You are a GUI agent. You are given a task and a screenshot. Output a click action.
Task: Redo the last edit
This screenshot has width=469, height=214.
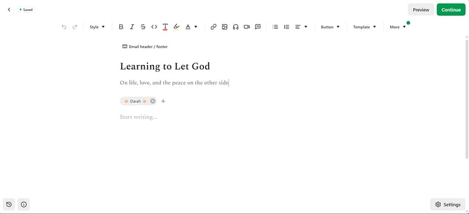75,27
